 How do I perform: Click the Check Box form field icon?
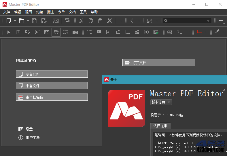(x=108, y=32)
